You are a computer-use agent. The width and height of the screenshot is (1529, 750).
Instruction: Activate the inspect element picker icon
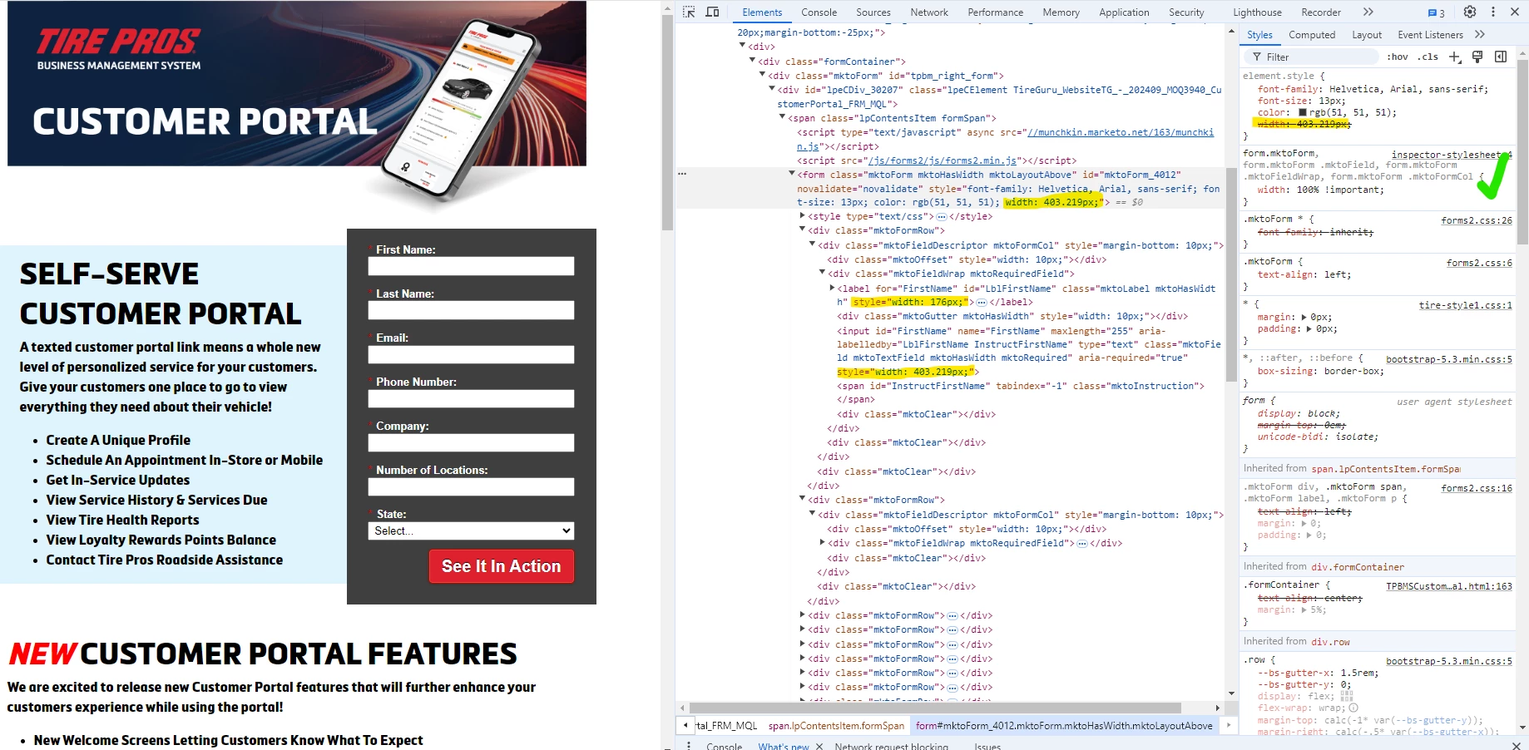689,12
